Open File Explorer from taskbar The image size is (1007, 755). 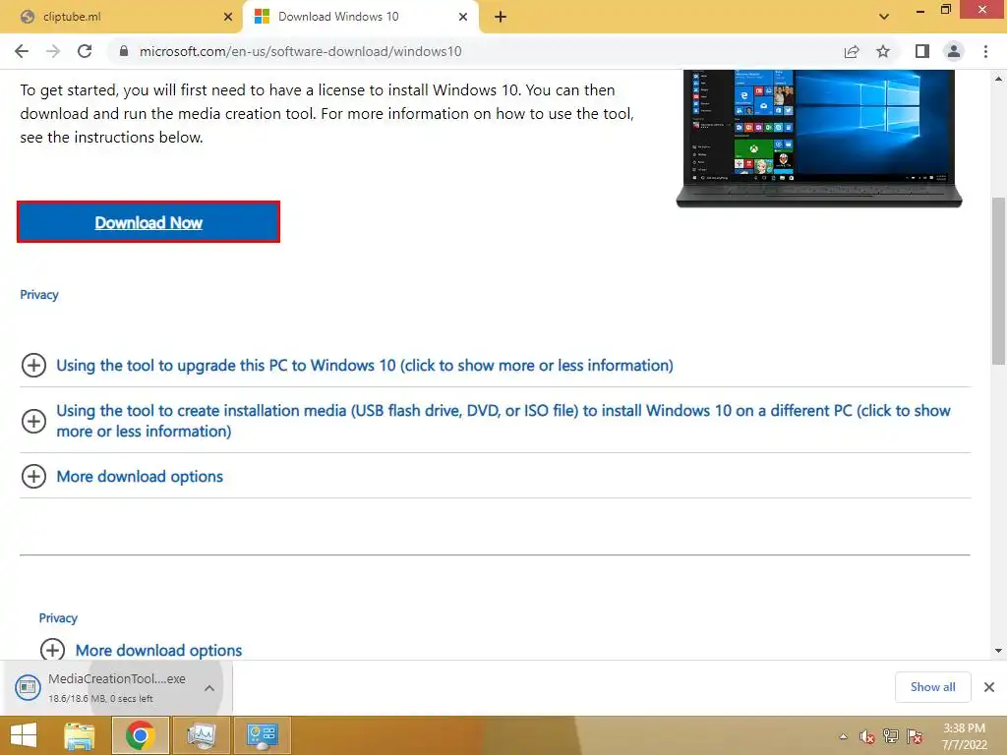pos(80,735)
